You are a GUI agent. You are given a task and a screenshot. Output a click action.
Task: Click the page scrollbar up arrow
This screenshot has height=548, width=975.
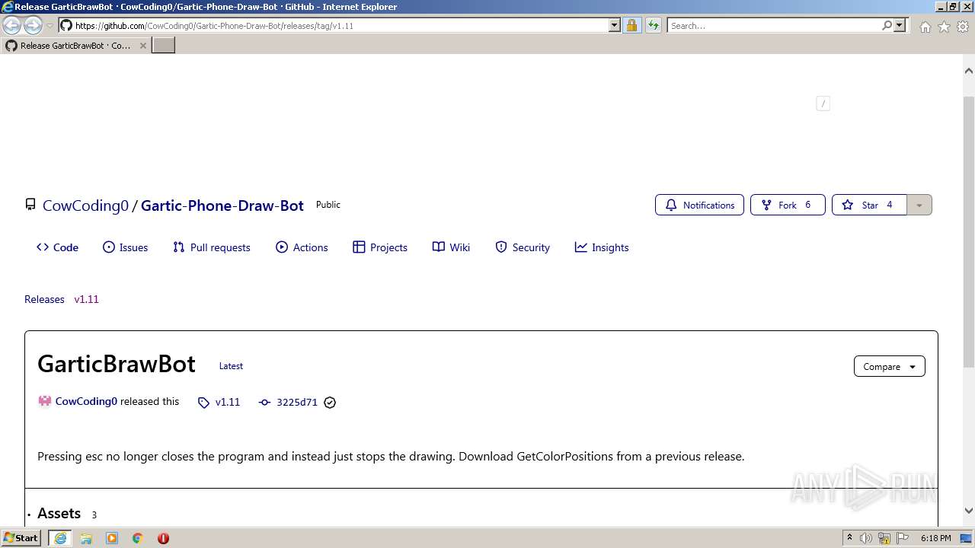[969, 71]
